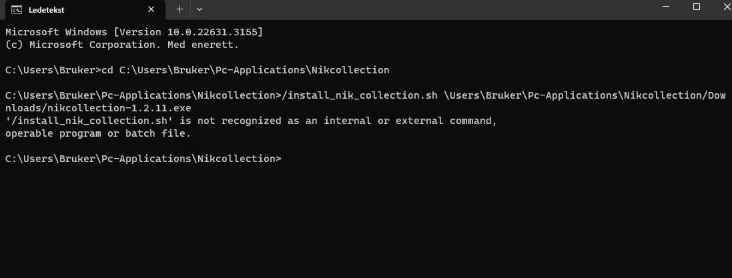Click the blank terminal area below the prompt
Screen dimensions: 732x278
pos(366,220)
